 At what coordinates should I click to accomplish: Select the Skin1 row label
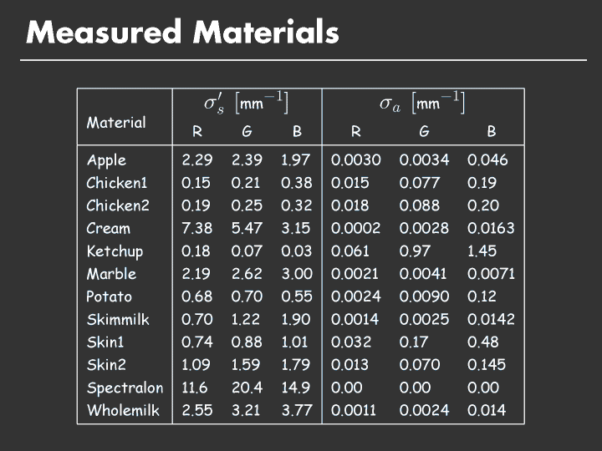coord(106,342)
